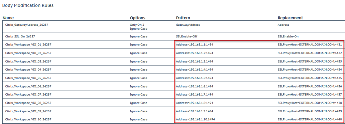
Task: Click the SSLEnable=On replacement cell
Action: (288, 36)
